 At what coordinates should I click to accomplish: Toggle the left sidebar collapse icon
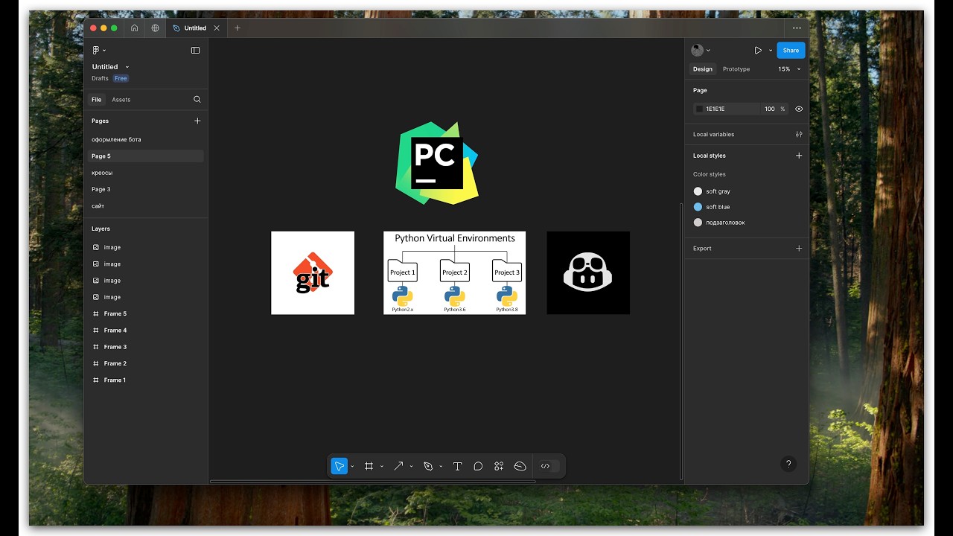(195, 51)
